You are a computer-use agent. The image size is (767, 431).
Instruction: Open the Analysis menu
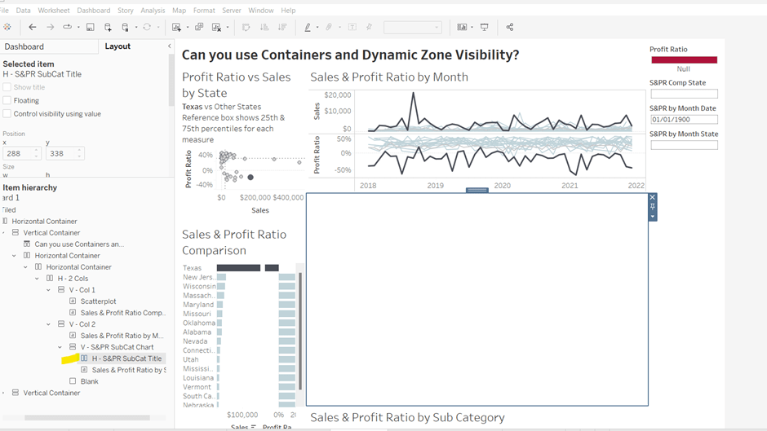pos(153,11)
